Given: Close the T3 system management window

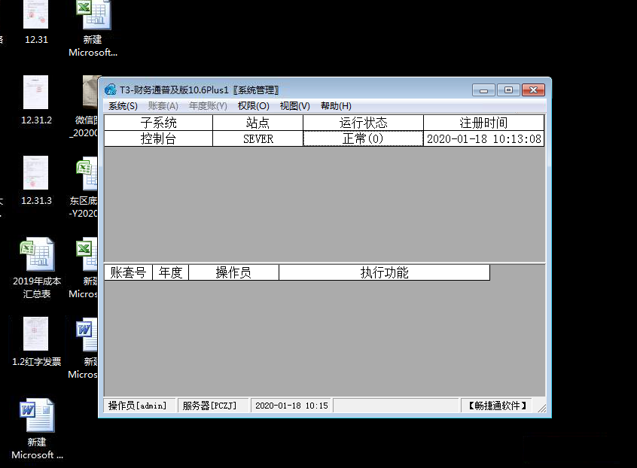Looking at the screenshot, I should [533, 90].
